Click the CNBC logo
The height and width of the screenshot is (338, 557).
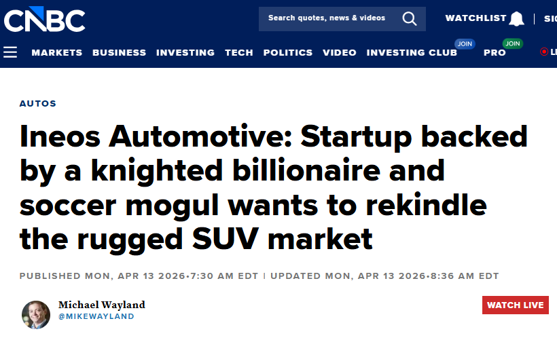[x=44, y=19]
